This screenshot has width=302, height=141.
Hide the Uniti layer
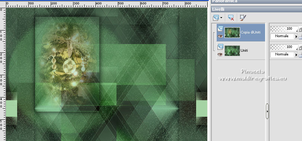(x=220, y=55)
